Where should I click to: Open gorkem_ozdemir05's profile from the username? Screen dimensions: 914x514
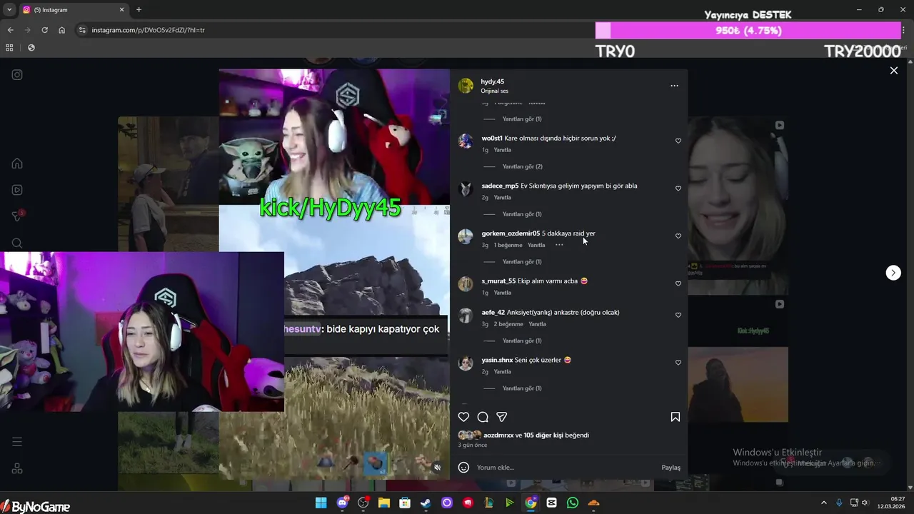click(511, 233)
